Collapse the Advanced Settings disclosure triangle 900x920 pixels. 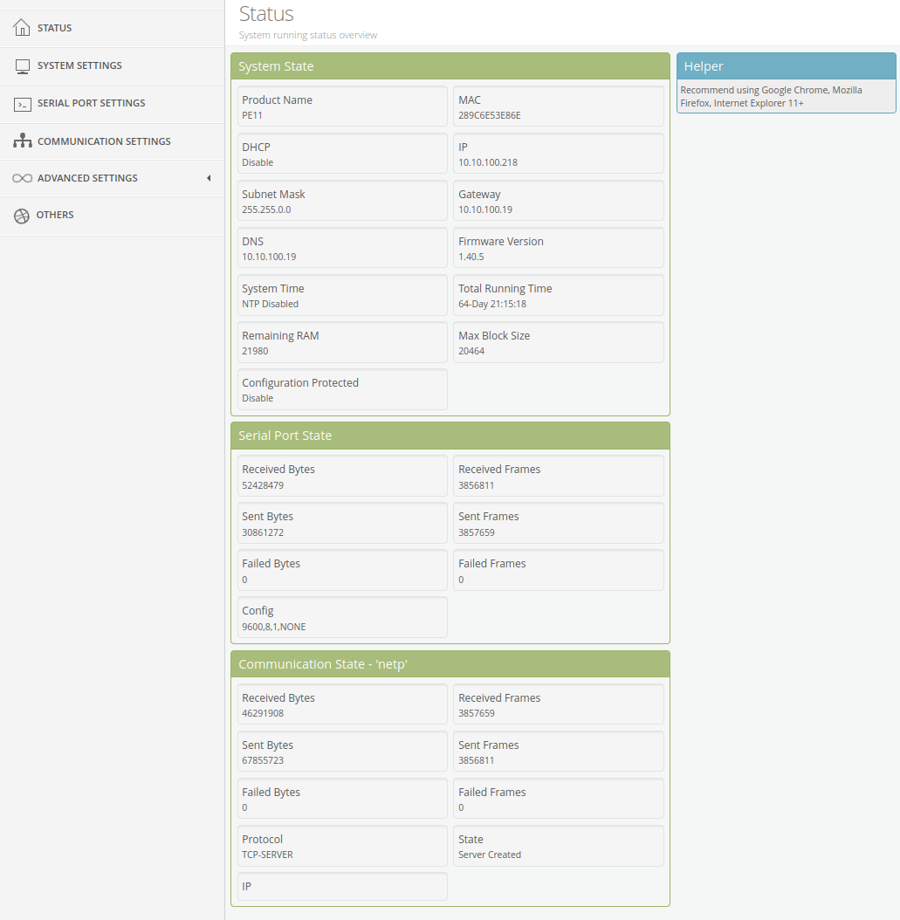coord(209,178)
